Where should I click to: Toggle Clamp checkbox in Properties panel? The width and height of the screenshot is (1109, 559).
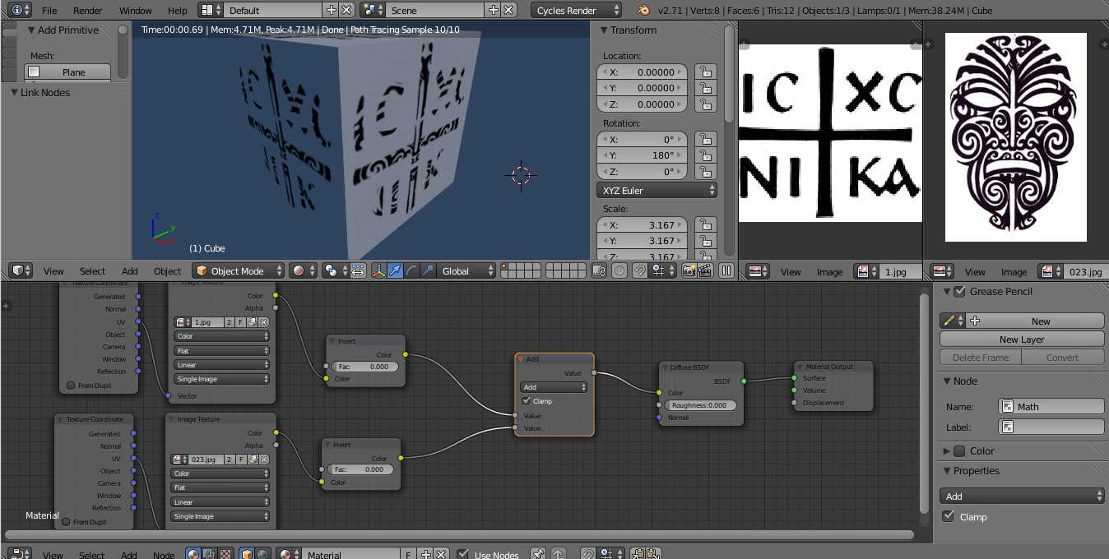(949, 516)
